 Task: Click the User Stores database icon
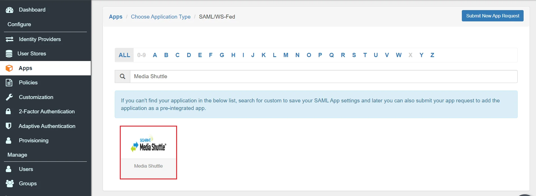click(9, 53)
